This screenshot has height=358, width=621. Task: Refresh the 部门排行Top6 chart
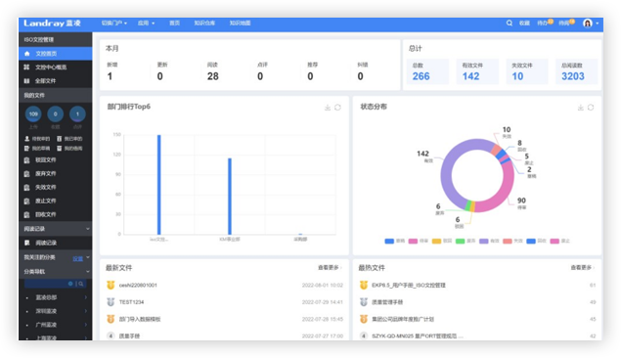coord(337,108)
